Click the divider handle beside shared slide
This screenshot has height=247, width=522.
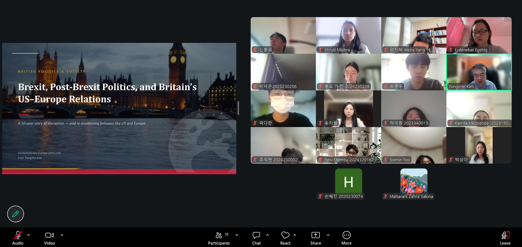(238, 108)
